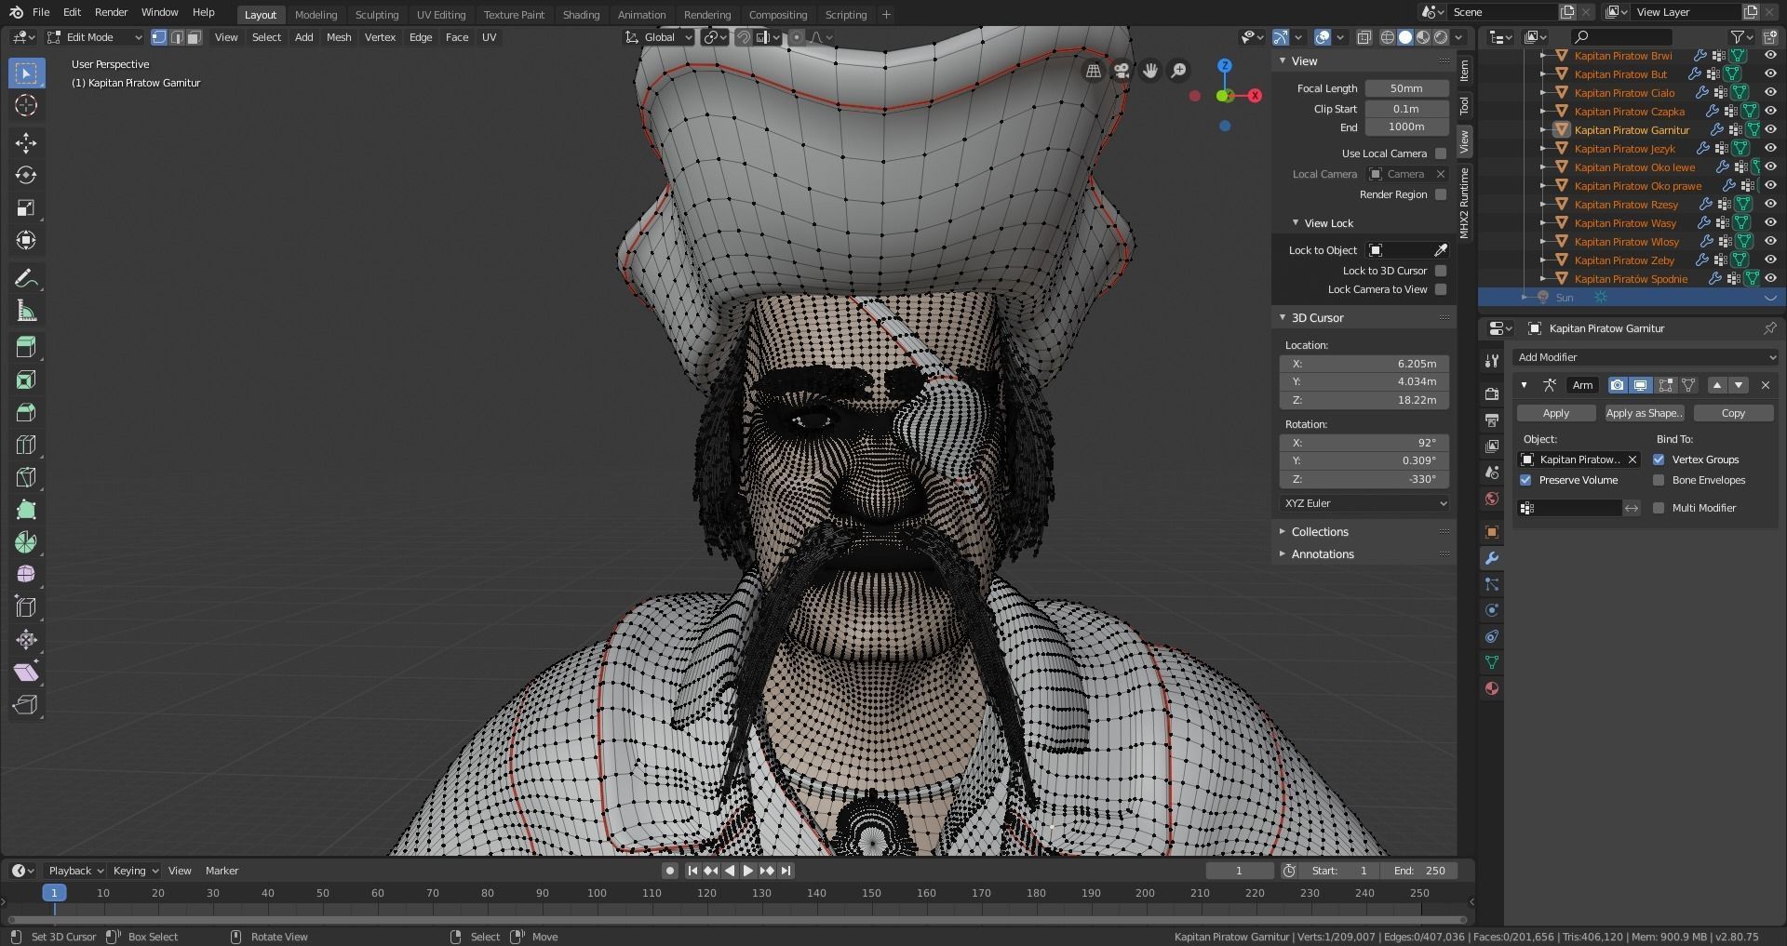Select the Move tool in toolbar
The height and width of the screenshot is (946, 1787).
coord(26,142)
